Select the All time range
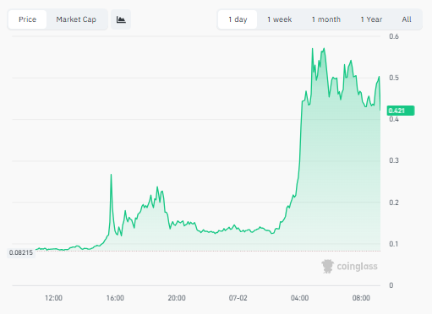The width and height of the screenshot is (432, 314). point(407,19)
